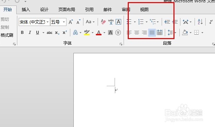Click the A-Z sort icon
Image resolution: width=215 pixels, height=127 pixels.
tap(200, 22)
